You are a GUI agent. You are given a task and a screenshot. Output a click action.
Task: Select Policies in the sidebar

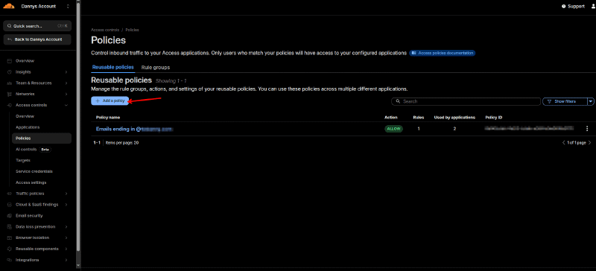pos(42,138)
